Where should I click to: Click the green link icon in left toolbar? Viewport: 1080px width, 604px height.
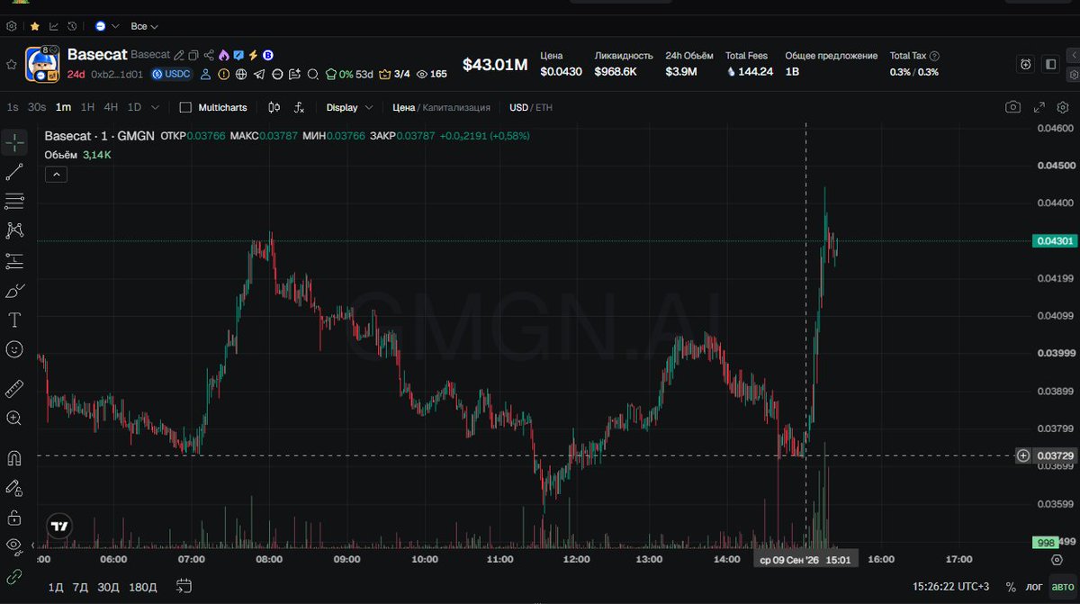coord(14,575)
